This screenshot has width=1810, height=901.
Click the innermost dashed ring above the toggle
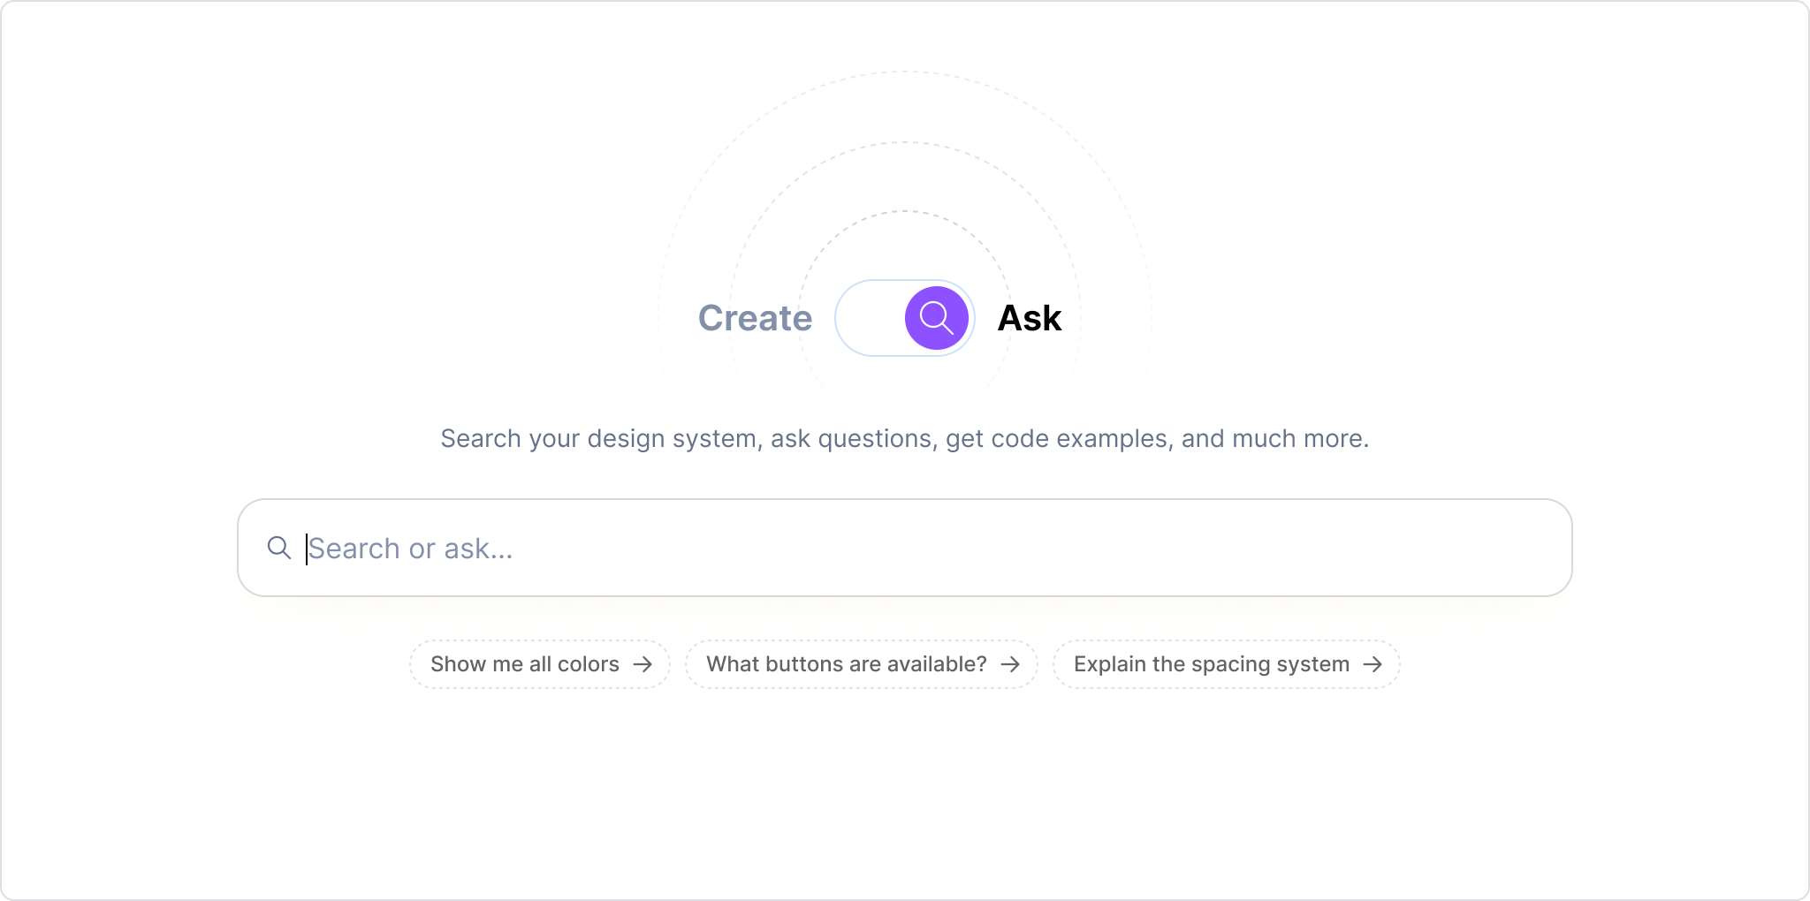tap(904, 211)
